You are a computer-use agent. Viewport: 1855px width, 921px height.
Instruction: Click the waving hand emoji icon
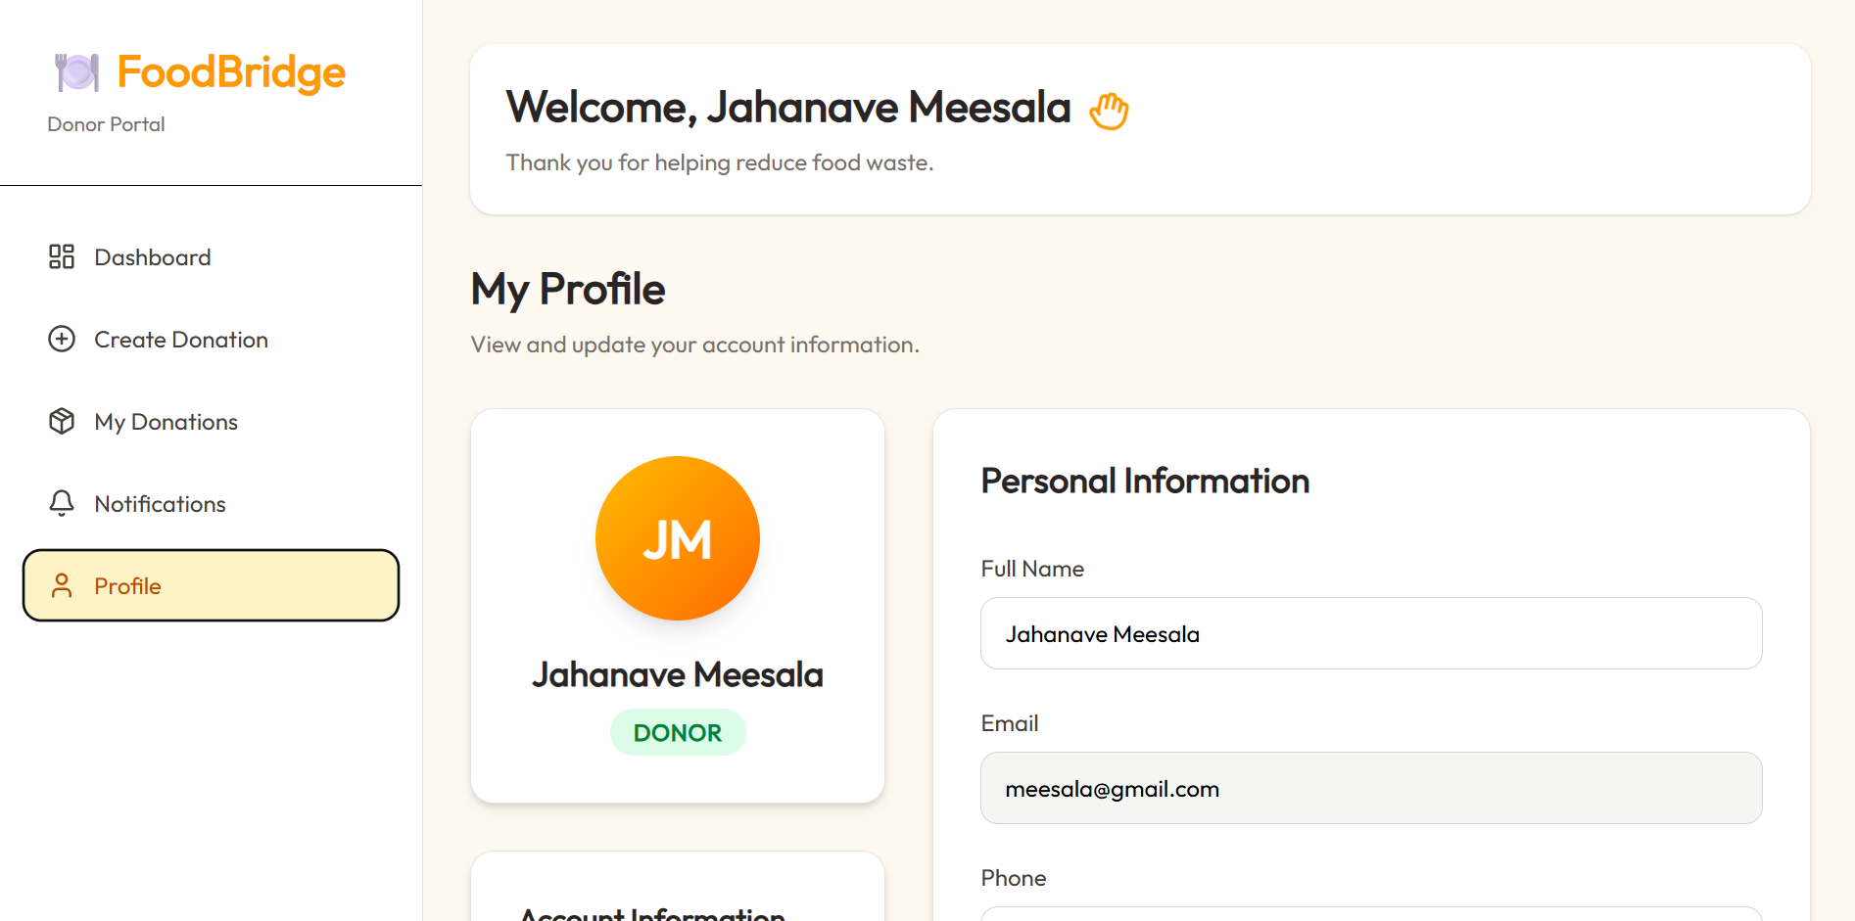(1109, 110)
